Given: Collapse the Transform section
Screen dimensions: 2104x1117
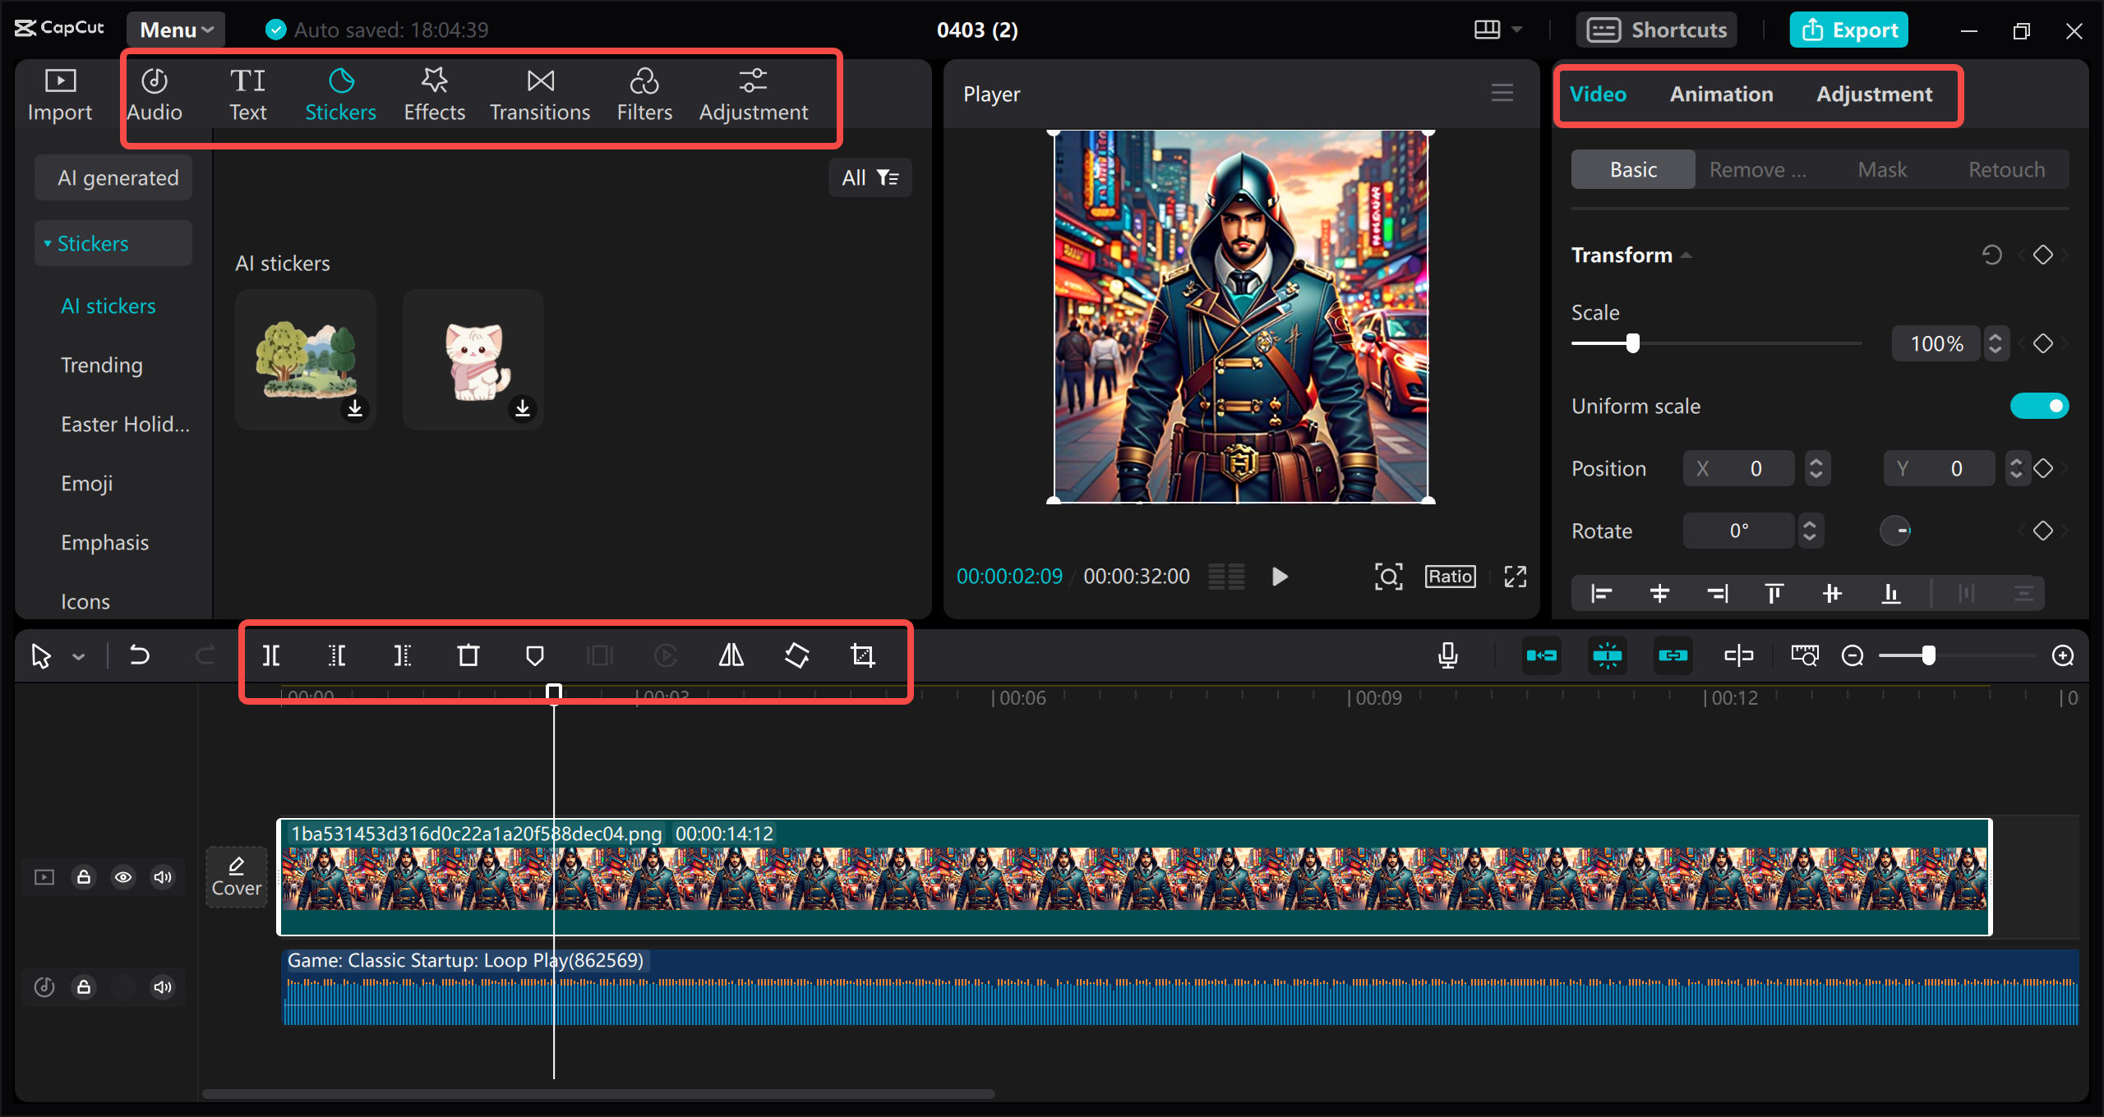Looking at the screenshot, I should (x=1686, y=255).
